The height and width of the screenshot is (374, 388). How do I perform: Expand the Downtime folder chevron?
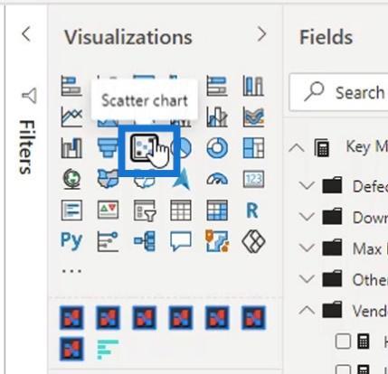click(307, 217)
